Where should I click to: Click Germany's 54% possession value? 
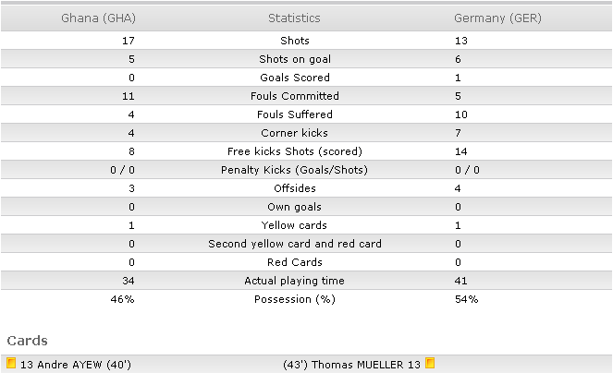[x=466, y=299]
